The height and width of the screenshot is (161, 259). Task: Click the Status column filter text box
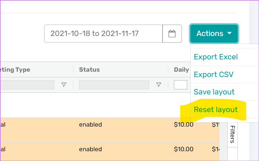click(114, 85)
